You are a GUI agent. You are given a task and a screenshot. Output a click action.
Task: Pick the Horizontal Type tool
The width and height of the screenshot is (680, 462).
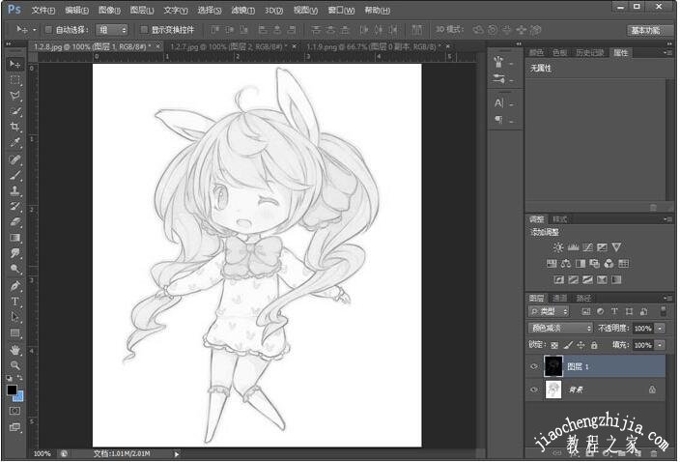point(15,302)
